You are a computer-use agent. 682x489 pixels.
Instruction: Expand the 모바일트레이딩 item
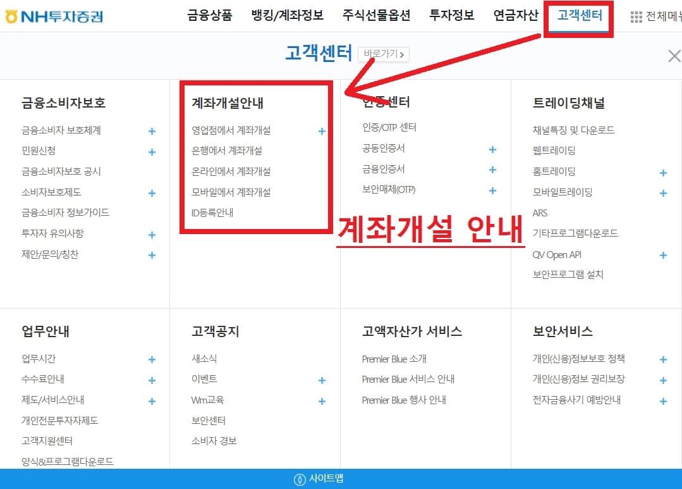[662, 192]
